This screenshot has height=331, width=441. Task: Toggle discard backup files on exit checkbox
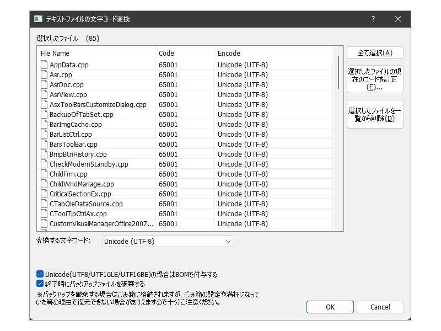pos(40,283)
